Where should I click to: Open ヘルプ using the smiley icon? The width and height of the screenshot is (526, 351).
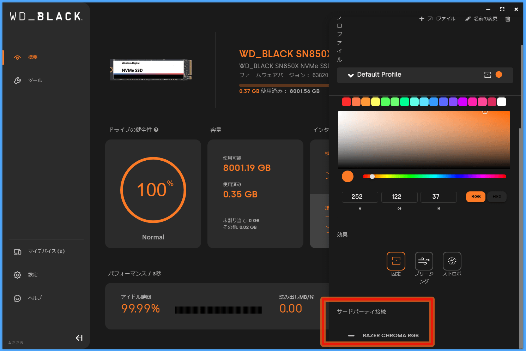coord(17,298)
